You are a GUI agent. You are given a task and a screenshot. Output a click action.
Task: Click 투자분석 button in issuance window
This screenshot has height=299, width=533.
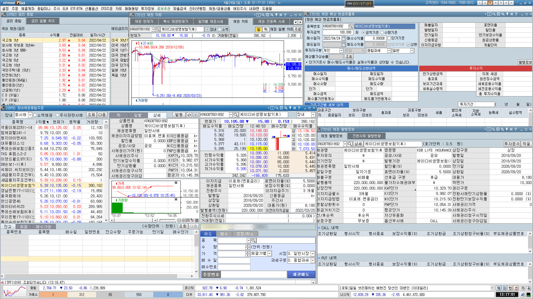[x=512, y=144]
